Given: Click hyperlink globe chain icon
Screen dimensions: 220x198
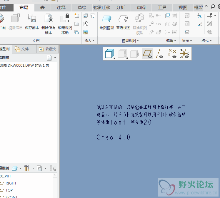Looking at the screenshot, I should [x=210, y=32].
